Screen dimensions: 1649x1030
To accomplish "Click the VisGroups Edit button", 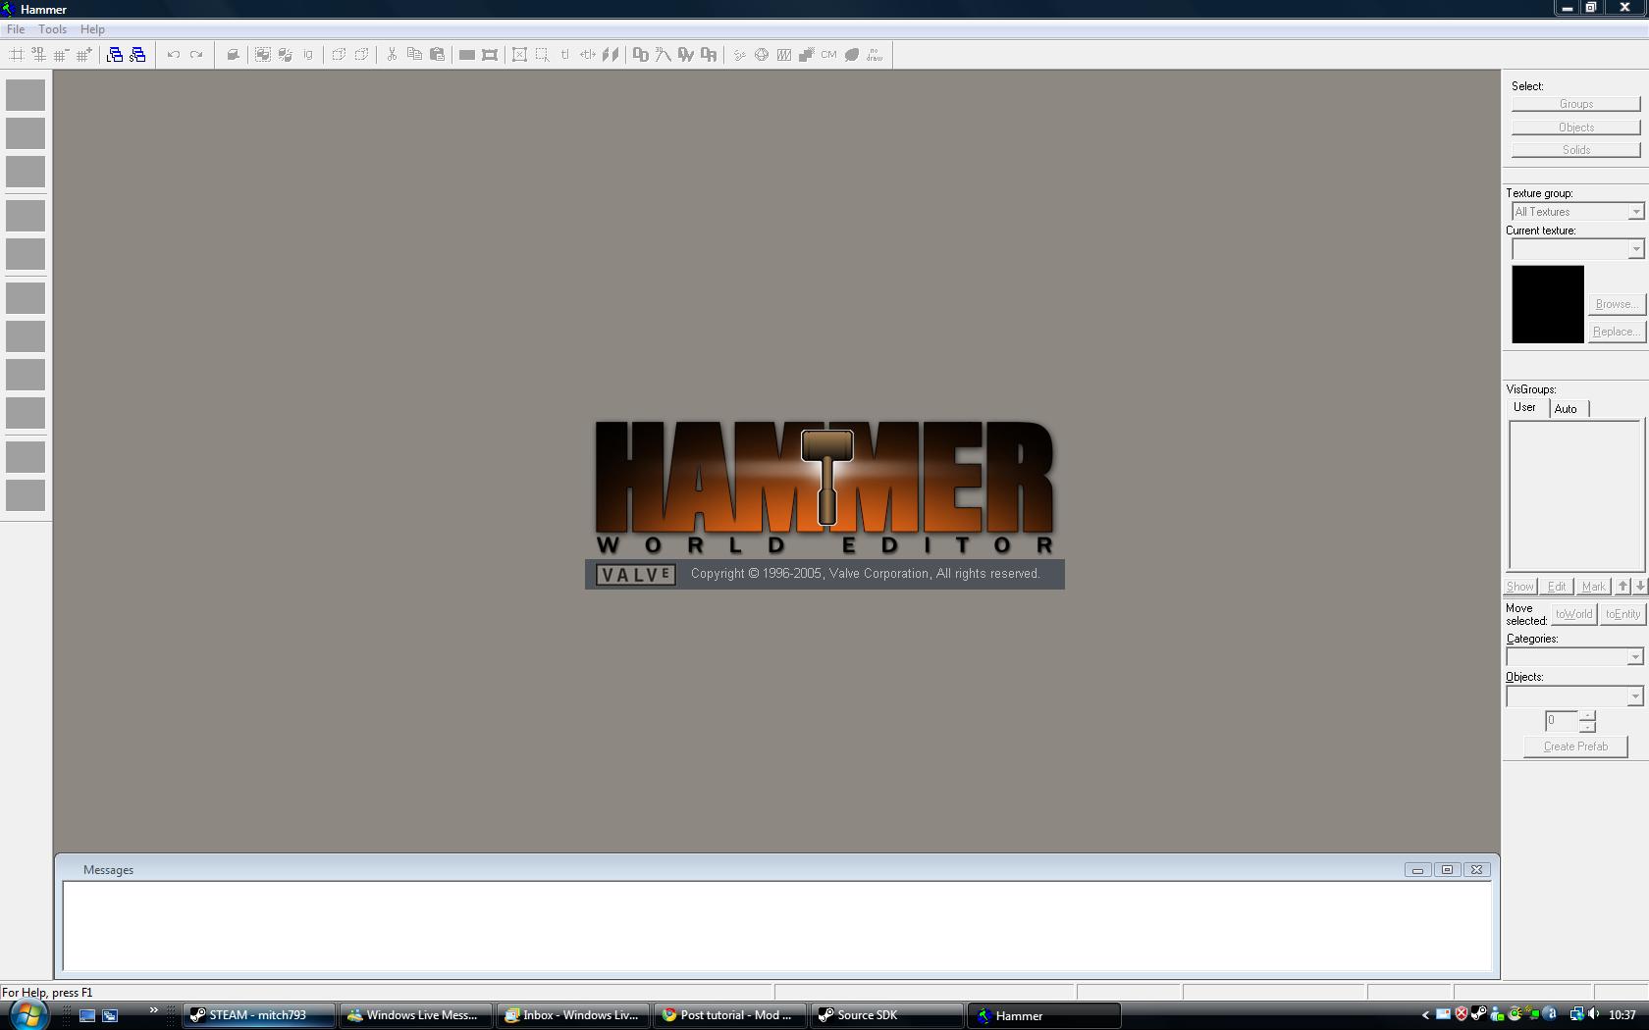I will (1557, 587).
